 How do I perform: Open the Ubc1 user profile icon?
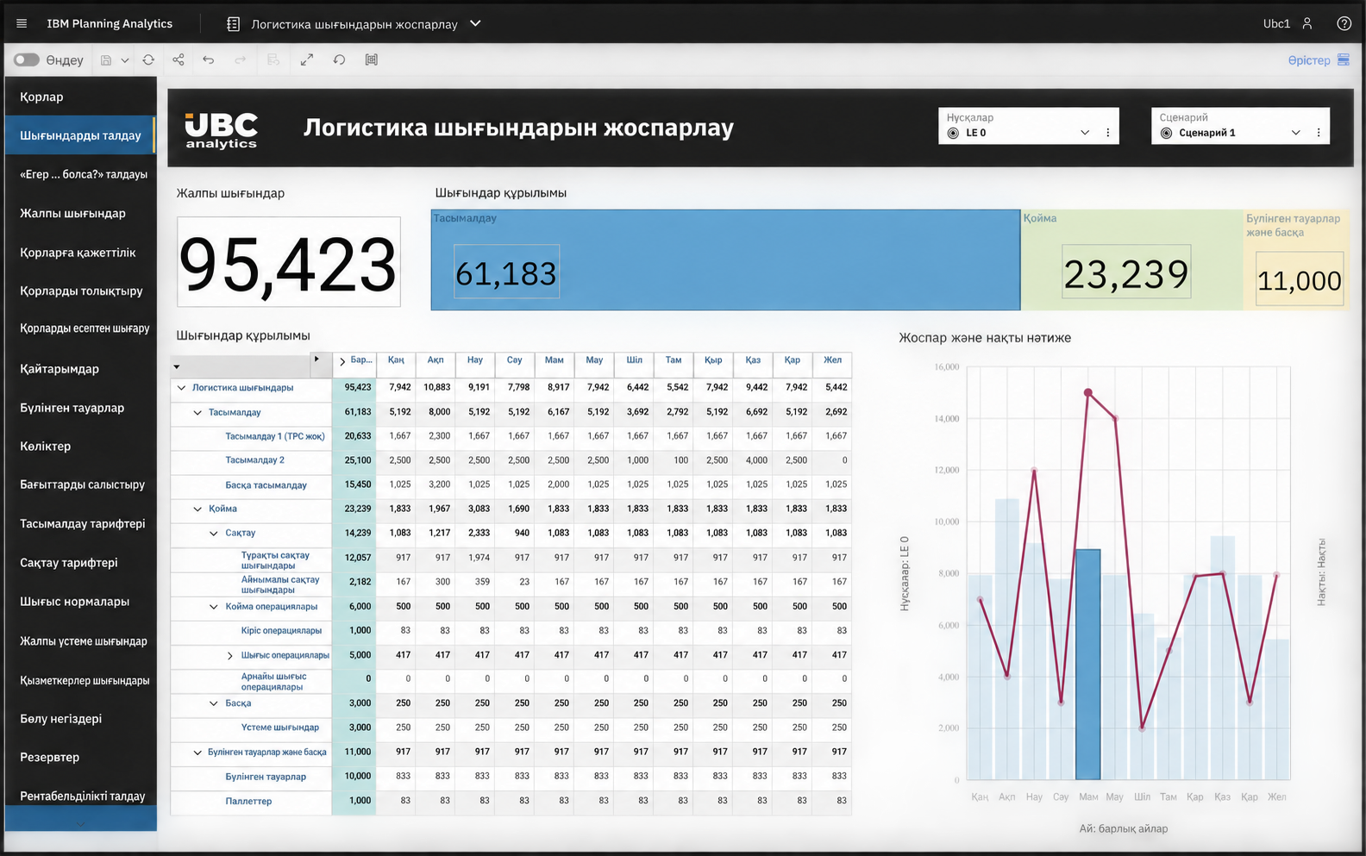click(1307, 23)
